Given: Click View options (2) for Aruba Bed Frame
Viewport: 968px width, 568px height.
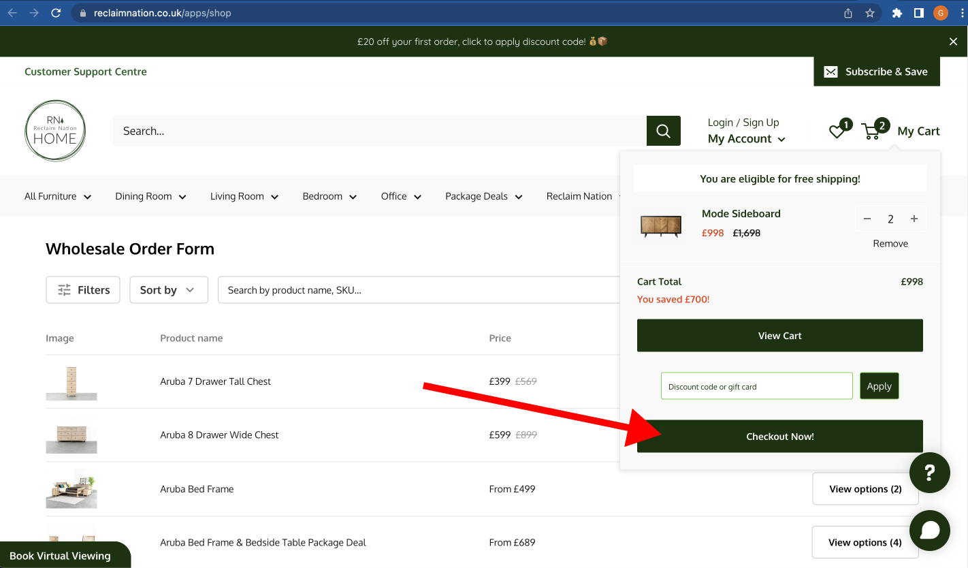Looking at the screenshot, I should [865, 489].
